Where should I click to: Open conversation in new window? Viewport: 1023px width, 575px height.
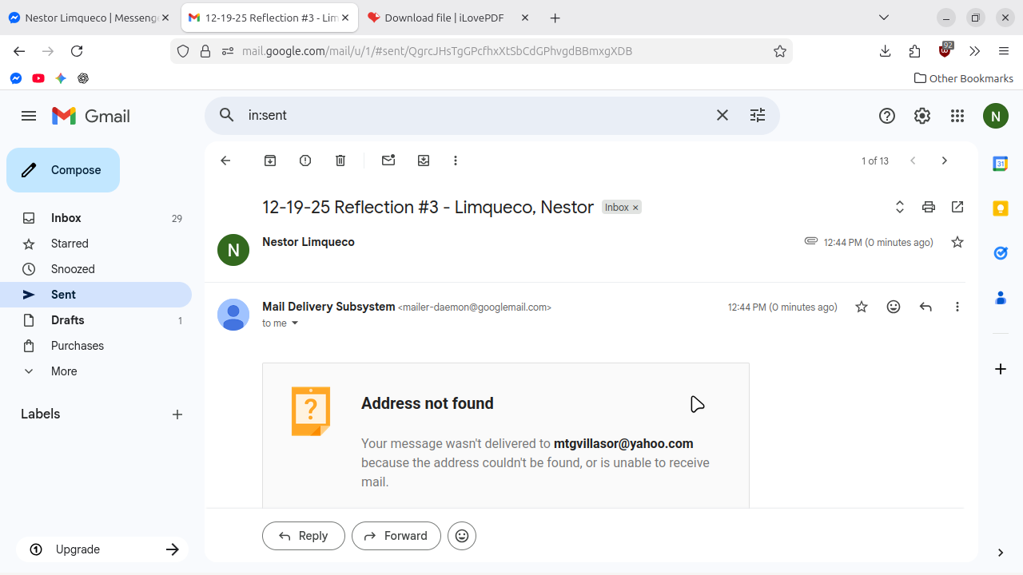[x=957, y=207]
